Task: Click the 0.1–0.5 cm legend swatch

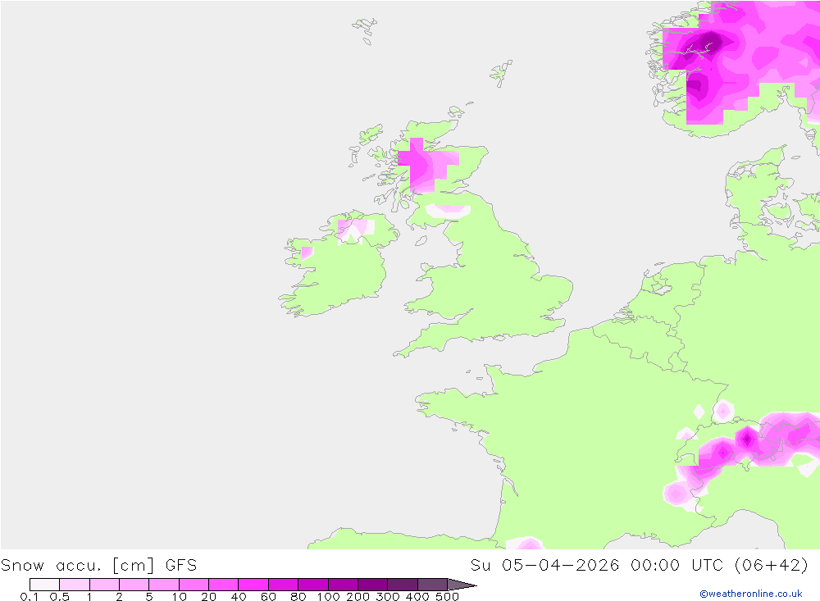Action: 44,585
